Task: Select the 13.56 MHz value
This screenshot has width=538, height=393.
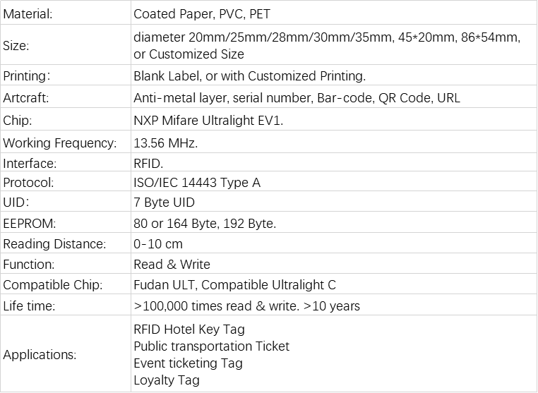Action: pyautogui.click(x=166, y=143)
